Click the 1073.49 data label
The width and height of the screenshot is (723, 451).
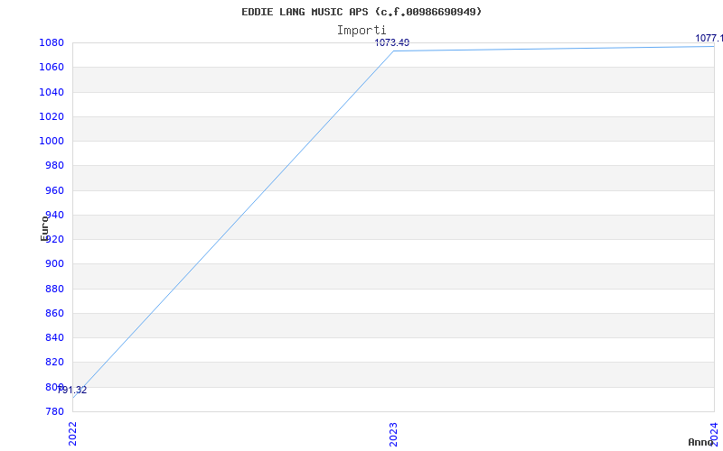pyautogui.click(x=392, y=42)
